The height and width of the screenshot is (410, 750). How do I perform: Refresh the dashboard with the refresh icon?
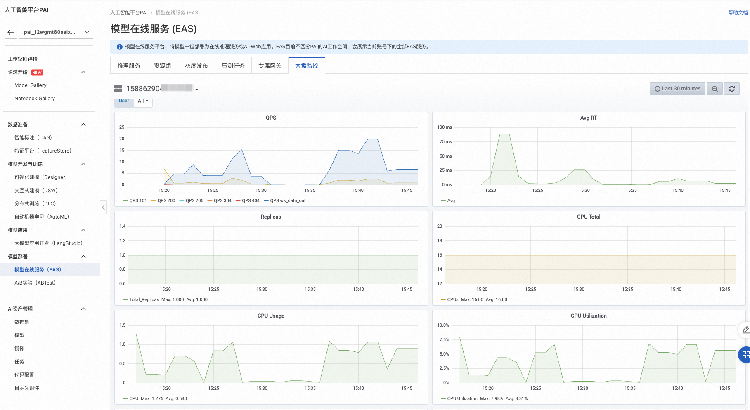[x=731, y=89]
